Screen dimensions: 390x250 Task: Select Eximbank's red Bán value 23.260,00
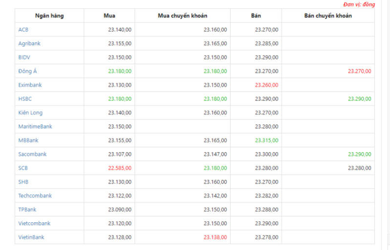267,85
